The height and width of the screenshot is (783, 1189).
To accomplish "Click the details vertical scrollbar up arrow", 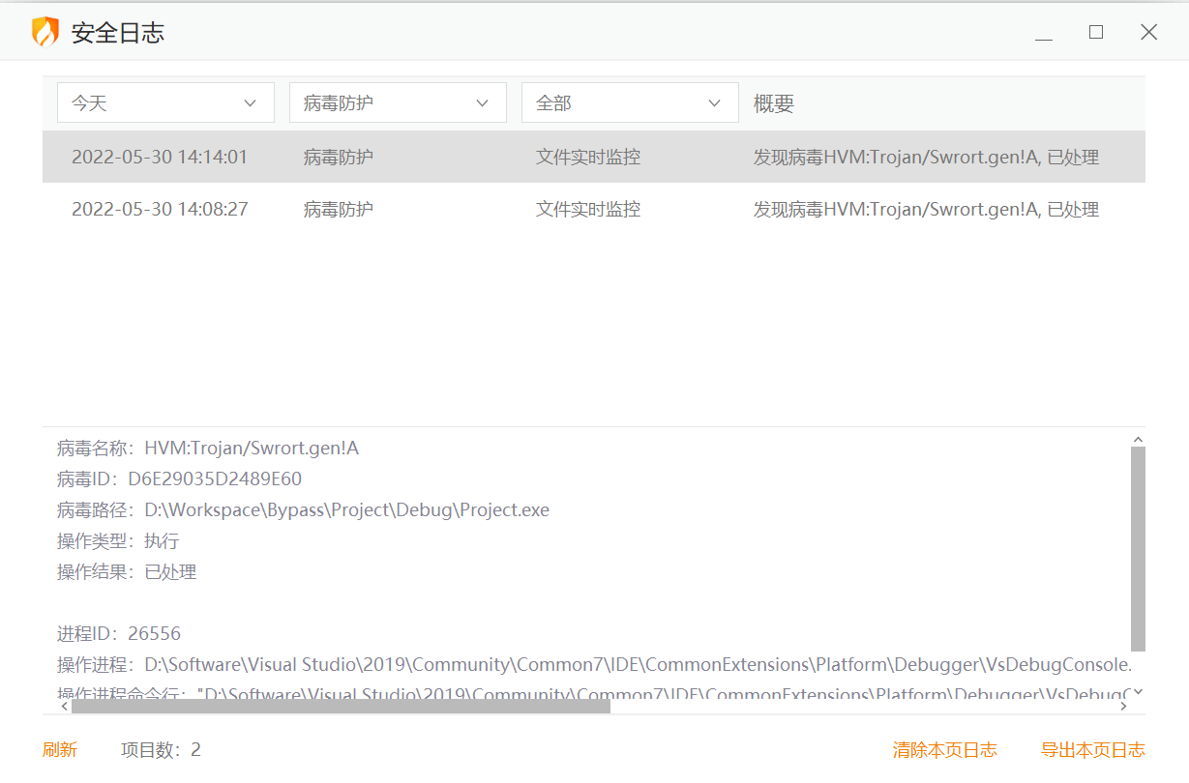I will point(1138,439).
